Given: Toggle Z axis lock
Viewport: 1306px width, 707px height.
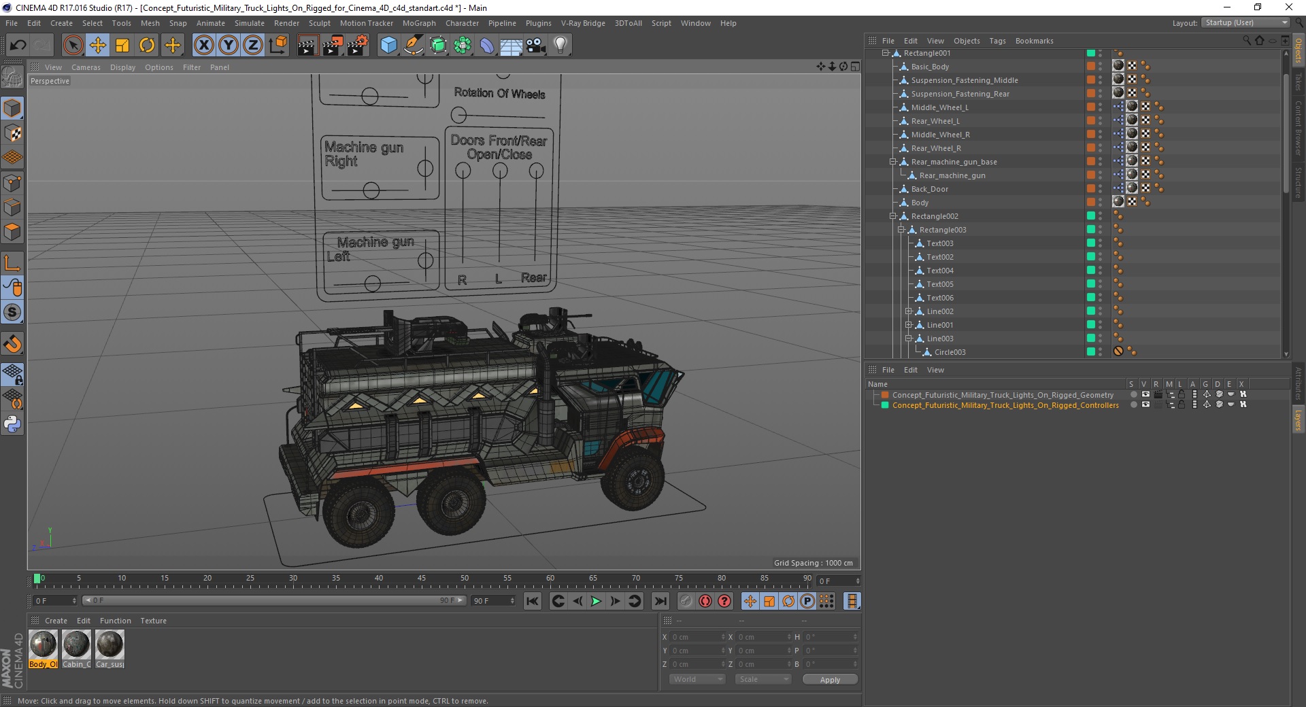Looking at the screenshot, I should 253,46.
